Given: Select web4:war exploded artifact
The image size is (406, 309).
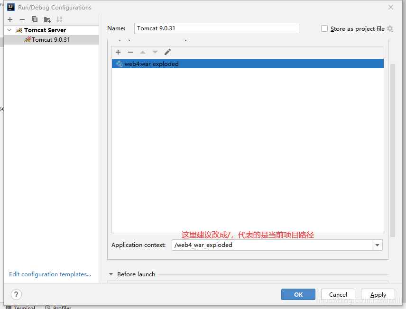Looking at the screenshot, I should click(248, 64).
